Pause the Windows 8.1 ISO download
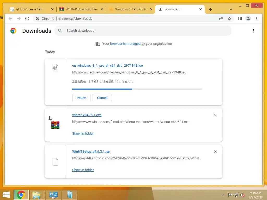 point(81,98)
